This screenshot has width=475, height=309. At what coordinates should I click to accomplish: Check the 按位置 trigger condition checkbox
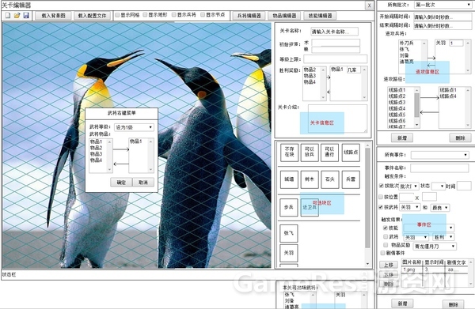coord(381,197)
